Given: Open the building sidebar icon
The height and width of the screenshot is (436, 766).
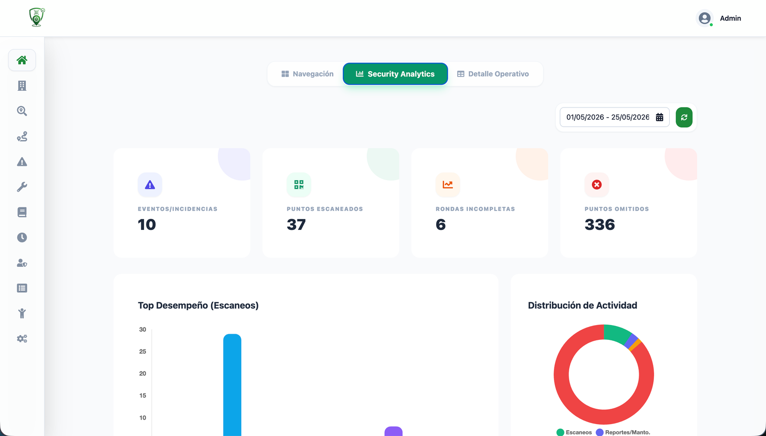Looking at the screenshot, I should pos(22,86).
